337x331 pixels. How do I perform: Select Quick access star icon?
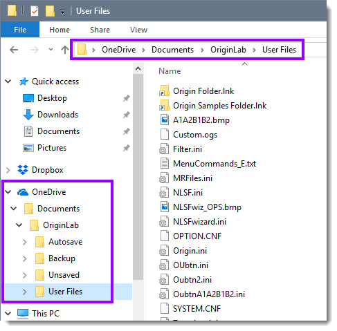24,82
